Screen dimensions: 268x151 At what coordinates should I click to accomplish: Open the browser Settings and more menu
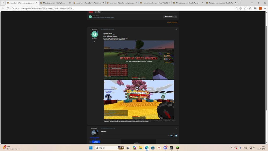(x=265, y=8)
